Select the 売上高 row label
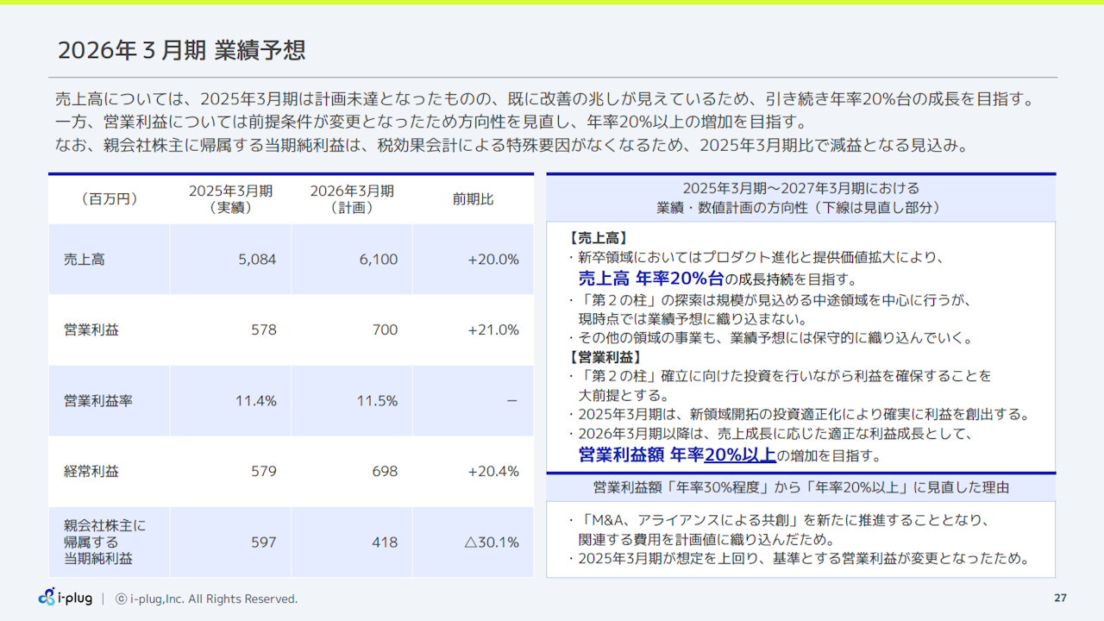This screenshot has width=1104, height=621. point(84,260)
